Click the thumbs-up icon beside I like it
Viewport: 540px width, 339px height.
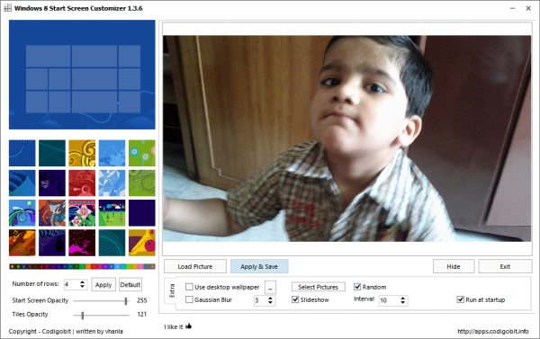click(188, 326)
